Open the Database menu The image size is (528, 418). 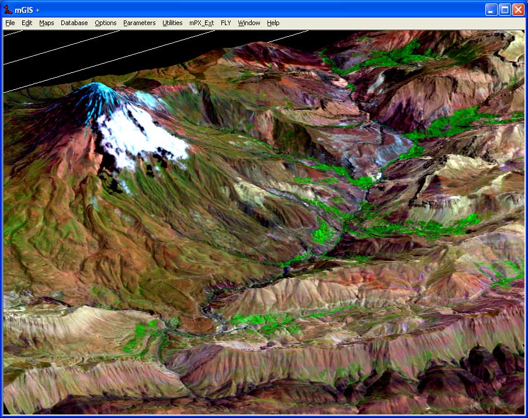tap(74, 23)
